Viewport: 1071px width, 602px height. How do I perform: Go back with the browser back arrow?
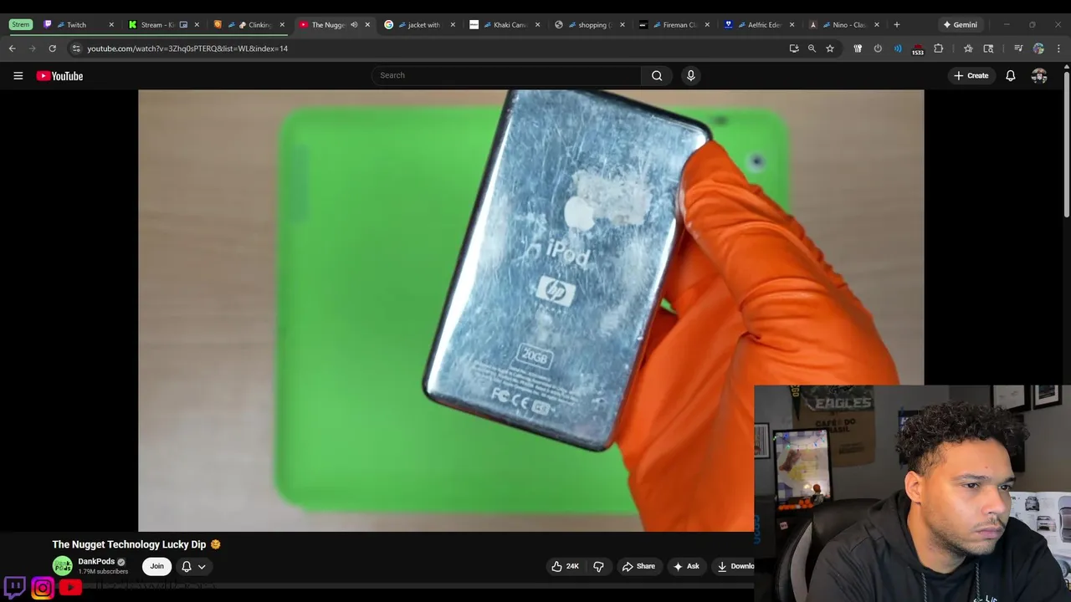(x=12, y=48)
